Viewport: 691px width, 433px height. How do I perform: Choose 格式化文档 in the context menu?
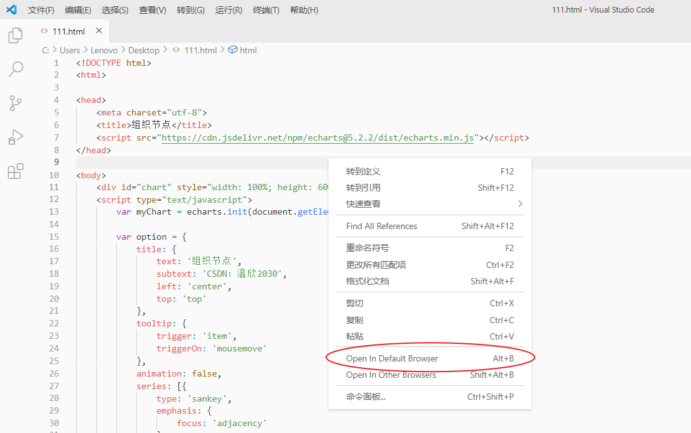tap(430, 281)
